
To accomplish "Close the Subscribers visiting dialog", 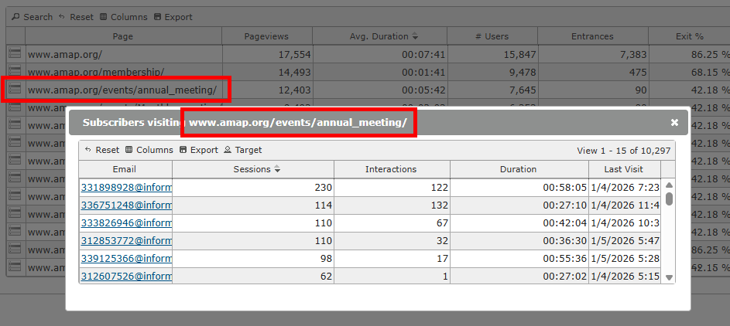I will tap(674, 122).
